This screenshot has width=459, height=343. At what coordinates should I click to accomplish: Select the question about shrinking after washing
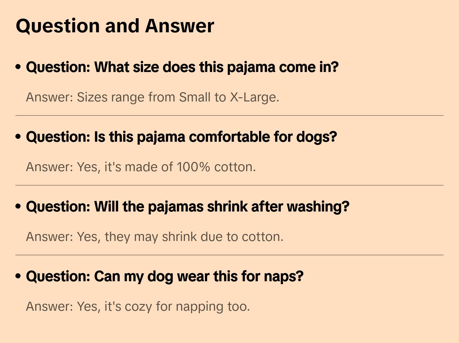click(x=188, y=207)
